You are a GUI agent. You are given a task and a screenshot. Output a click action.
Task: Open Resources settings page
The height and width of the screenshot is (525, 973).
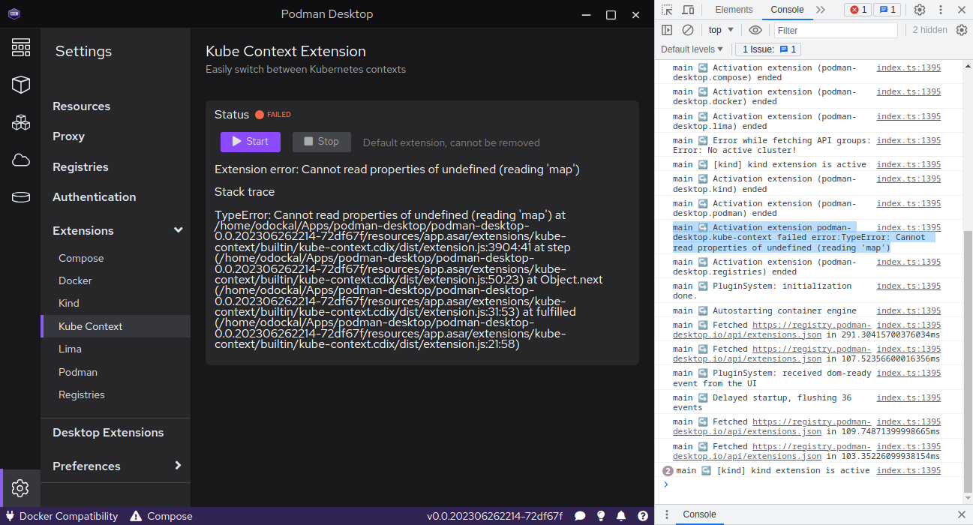pyautogui.click(x=81, y=106)
